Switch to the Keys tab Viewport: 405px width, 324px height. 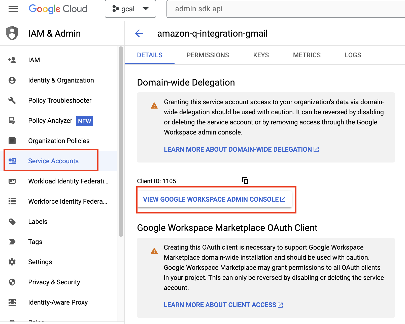tap(261, 55)
